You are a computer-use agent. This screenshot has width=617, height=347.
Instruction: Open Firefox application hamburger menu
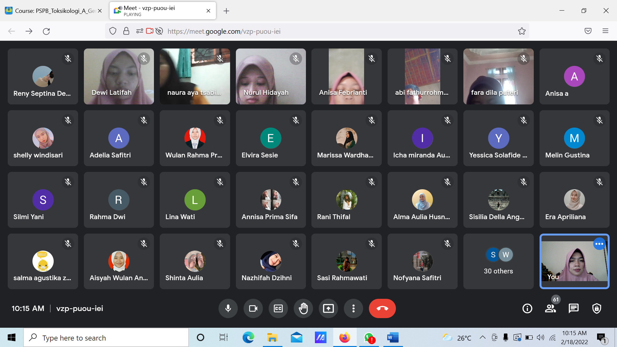point(605,31)
